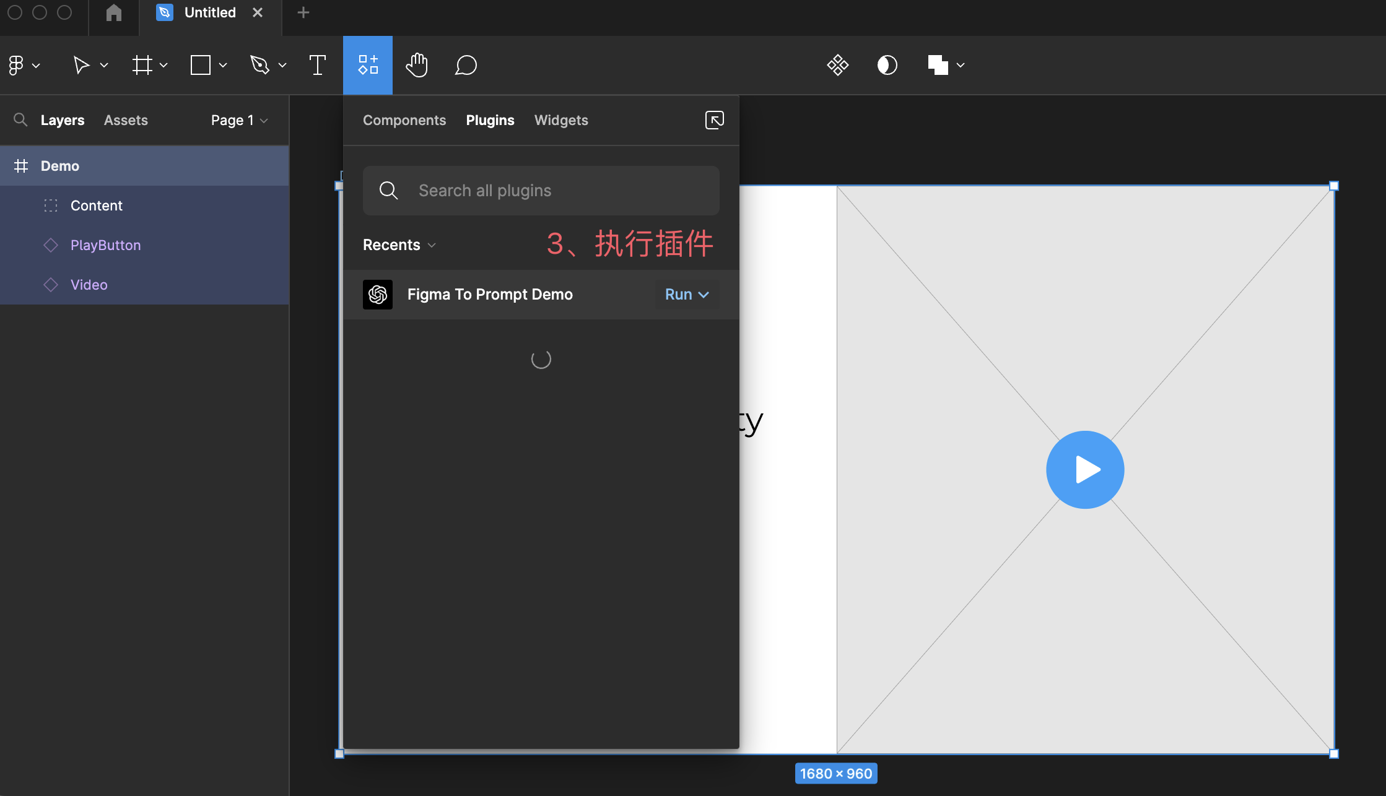Image resolution: width=1386 pixels, height=796 pixels.
Task: Pop out the plugins panel
Action: (x=714, y=120)
